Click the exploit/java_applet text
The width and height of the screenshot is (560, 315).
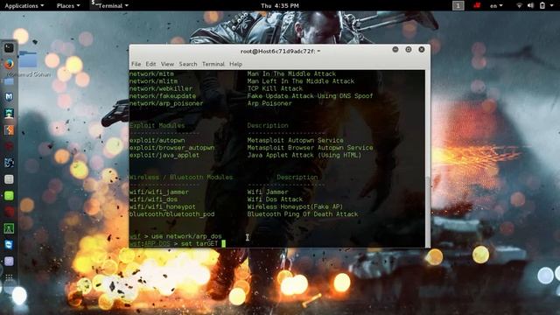click(164, 156)
